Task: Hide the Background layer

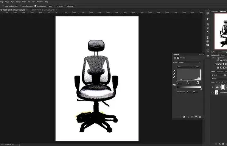Action: (x=213, y=92)
